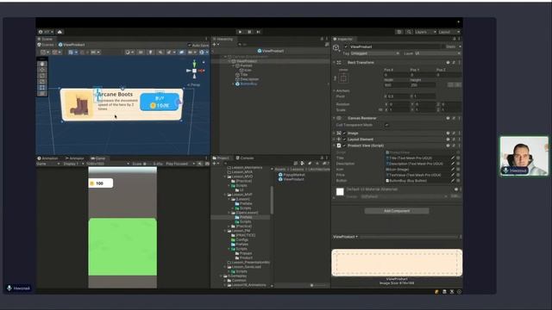Collapse the Canvas Renderer component
This screenshot has height=310, width=552.
(334, 118)
